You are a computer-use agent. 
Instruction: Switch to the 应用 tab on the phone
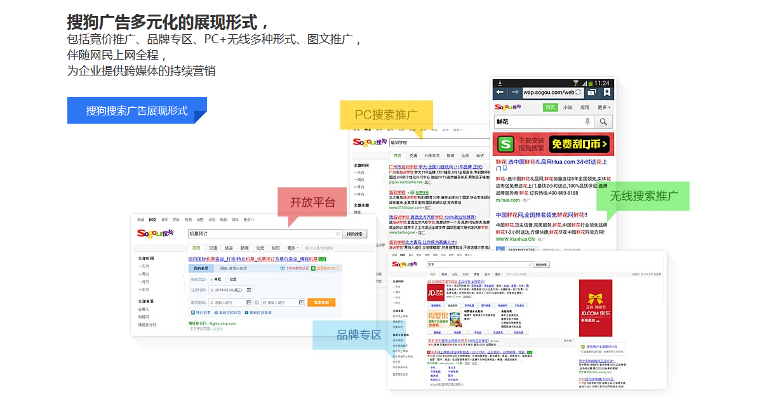tap(585, 107)
